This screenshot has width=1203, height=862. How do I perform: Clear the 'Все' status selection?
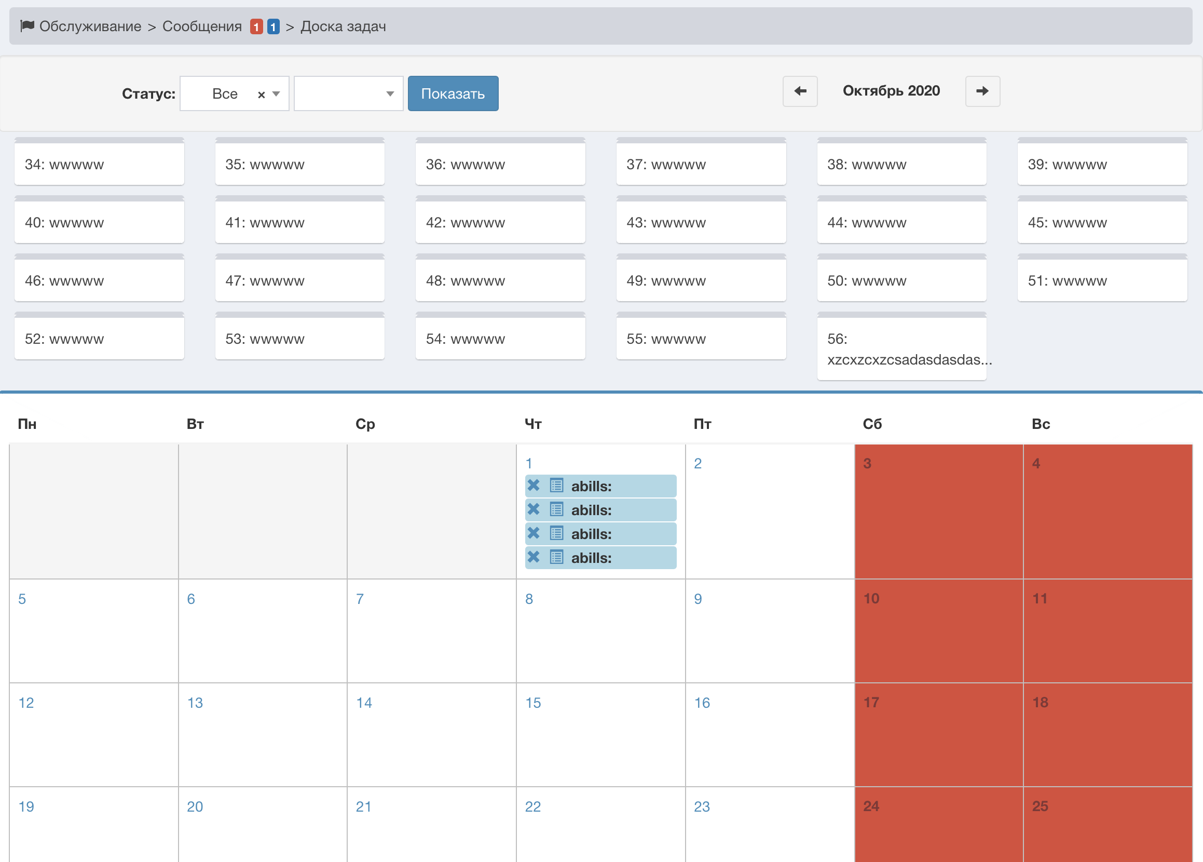(x=261, y=95)
